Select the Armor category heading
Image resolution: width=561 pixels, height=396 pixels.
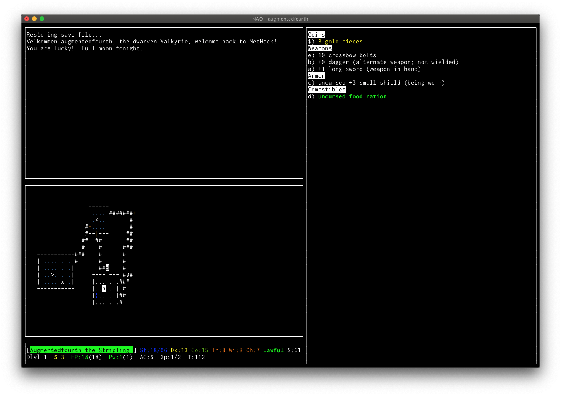point(316,75)
